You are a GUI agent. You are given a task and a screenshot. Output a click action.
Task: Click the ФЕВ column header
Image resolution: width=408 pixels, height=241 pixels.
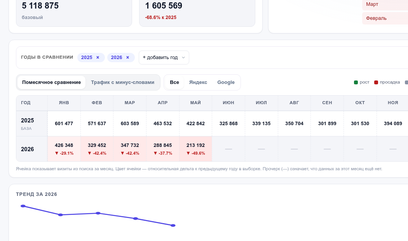point(97,103)
